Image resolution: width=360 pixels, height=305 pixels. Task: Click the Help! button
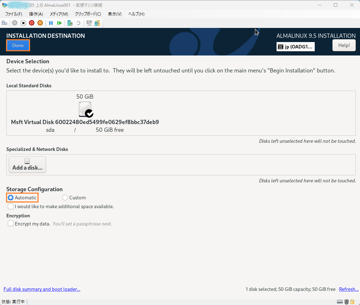pyautogui.click(x=344, y=46)
